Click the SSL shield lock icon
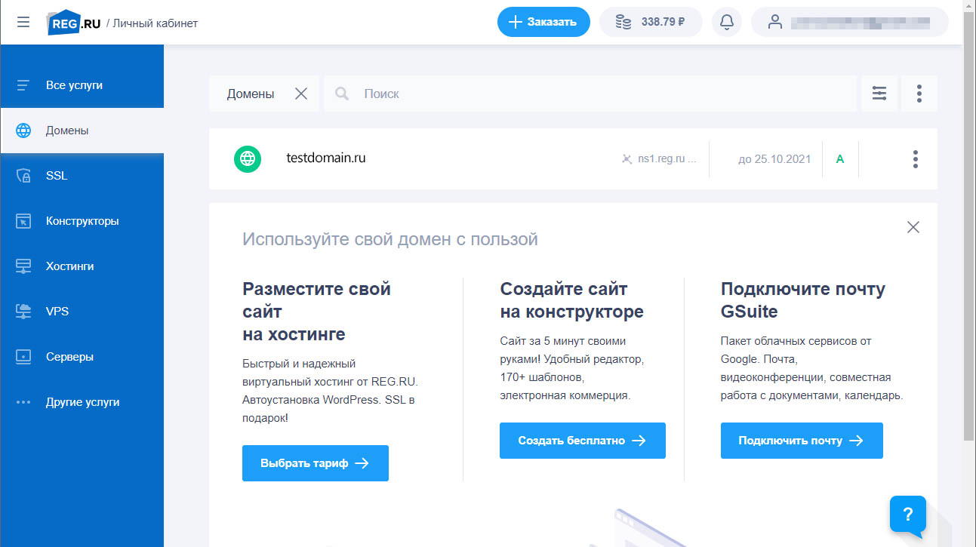976x547 pixels. pos(23,176)
